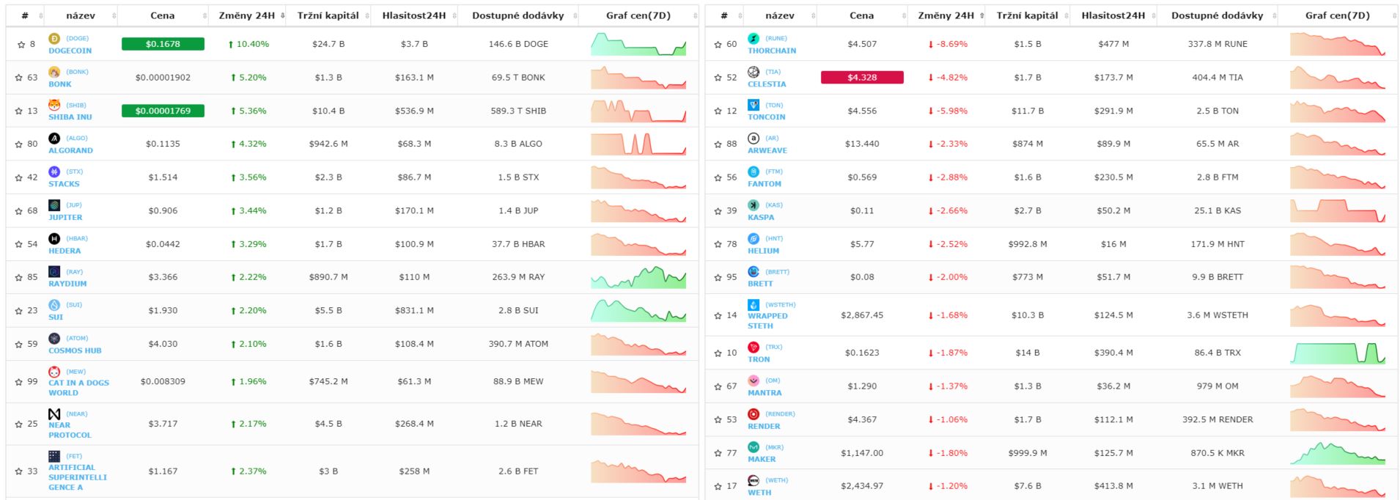Click the Mantra coin logo
This screenshot has height=500, width=1400.
(x=754, y=380)
